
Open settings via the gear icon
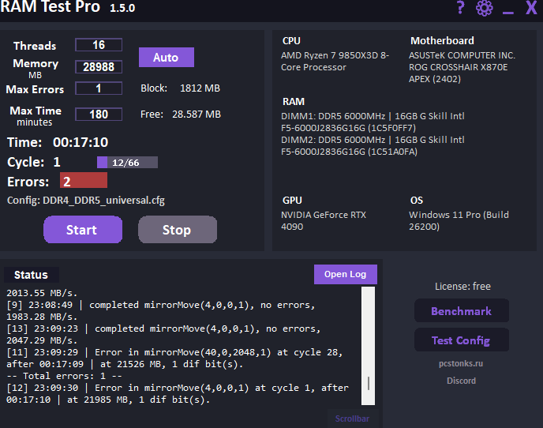[484, 8]
